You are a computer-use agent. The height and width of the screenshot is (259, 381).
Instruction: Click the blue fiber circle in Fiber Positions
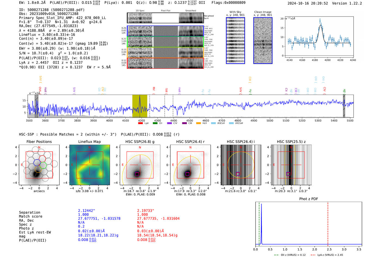click(37, 163)
